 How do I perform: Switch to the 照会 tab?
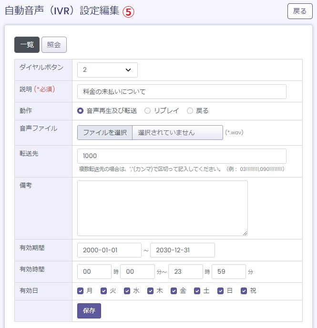pyautogui.click(x=54, y=45)
